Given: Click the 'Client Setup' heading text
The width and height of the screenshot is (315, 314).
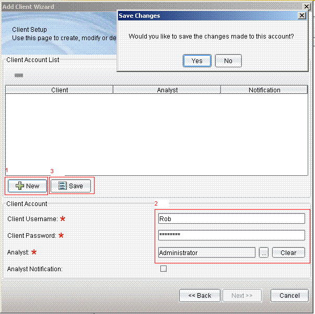Looking at the screenshot, I should click(29, 30).
